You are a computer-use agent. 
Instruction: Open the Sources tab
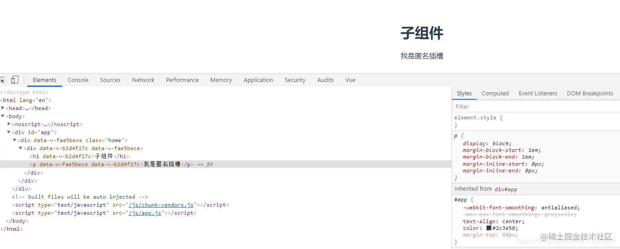click(x=110, y=80)
